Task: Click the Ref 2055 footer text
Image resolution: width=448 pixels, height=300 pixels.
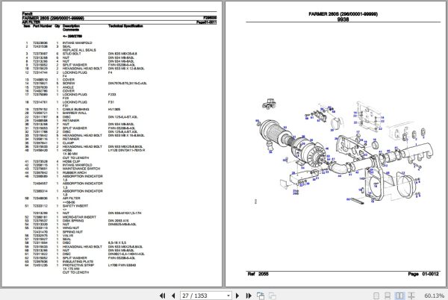Action: (258, 274)
